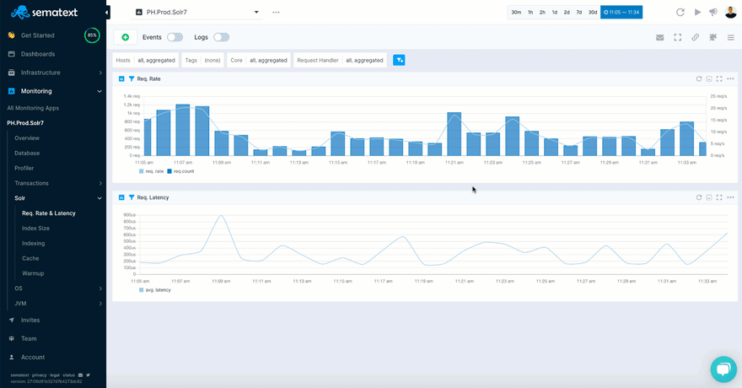Open the three-dot menu beside PH.Prod.Solr7
The width and height of the screenshot is (742, 388).
point(276,13)
